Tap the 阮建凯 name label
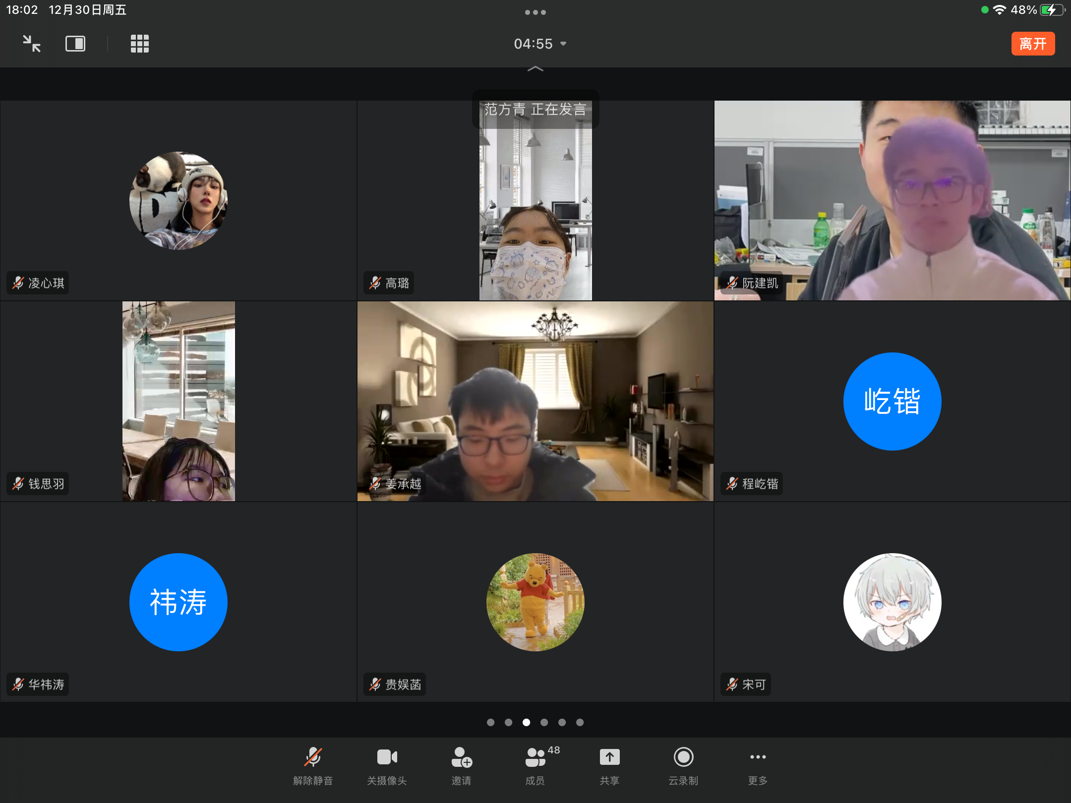The image size is (1071, 803). [x=752, y=283]
